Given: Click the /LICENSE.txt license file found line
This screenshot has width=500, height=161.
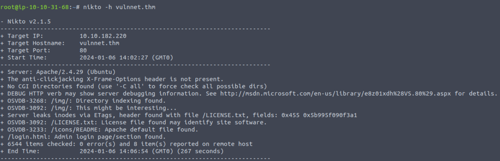Looking at the screenshot, I should click(x=134, y=122).
